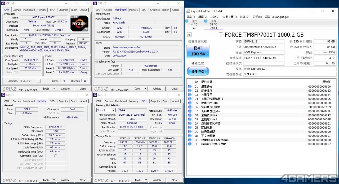Click title bar icon of CPU-Z window showing Mainboard tab
Screen dimensions: 339x184
click(95, 3)
